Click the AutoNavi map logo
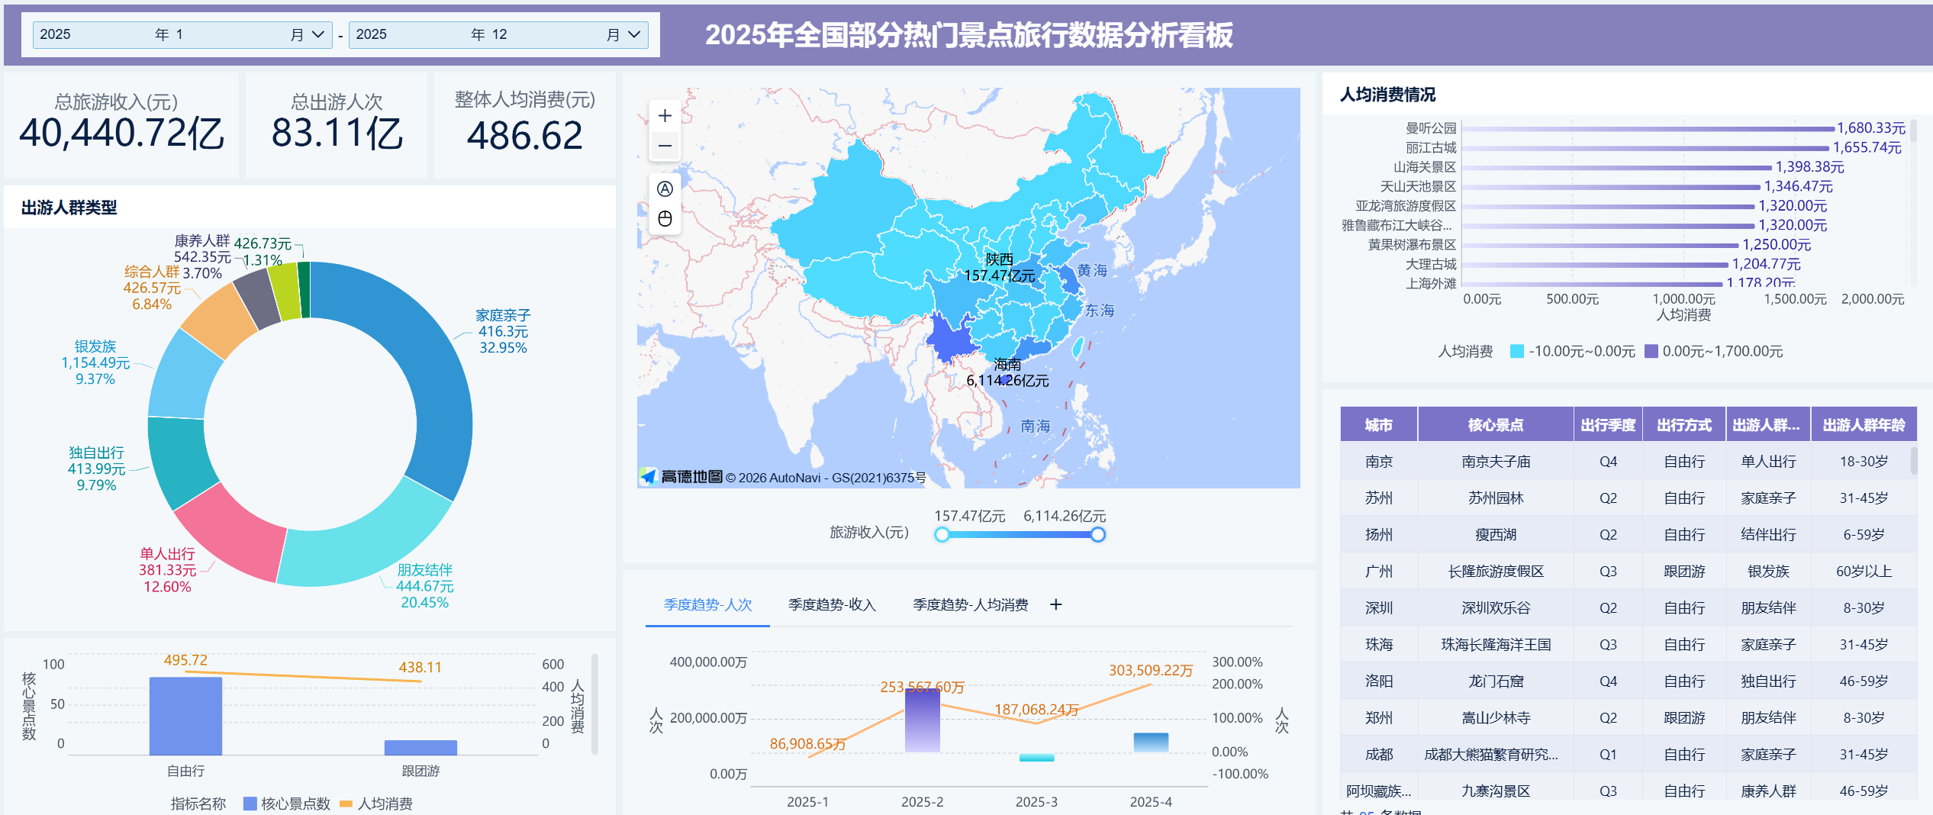The width and height of the screenshot is (1933, 815). (681, 477)
